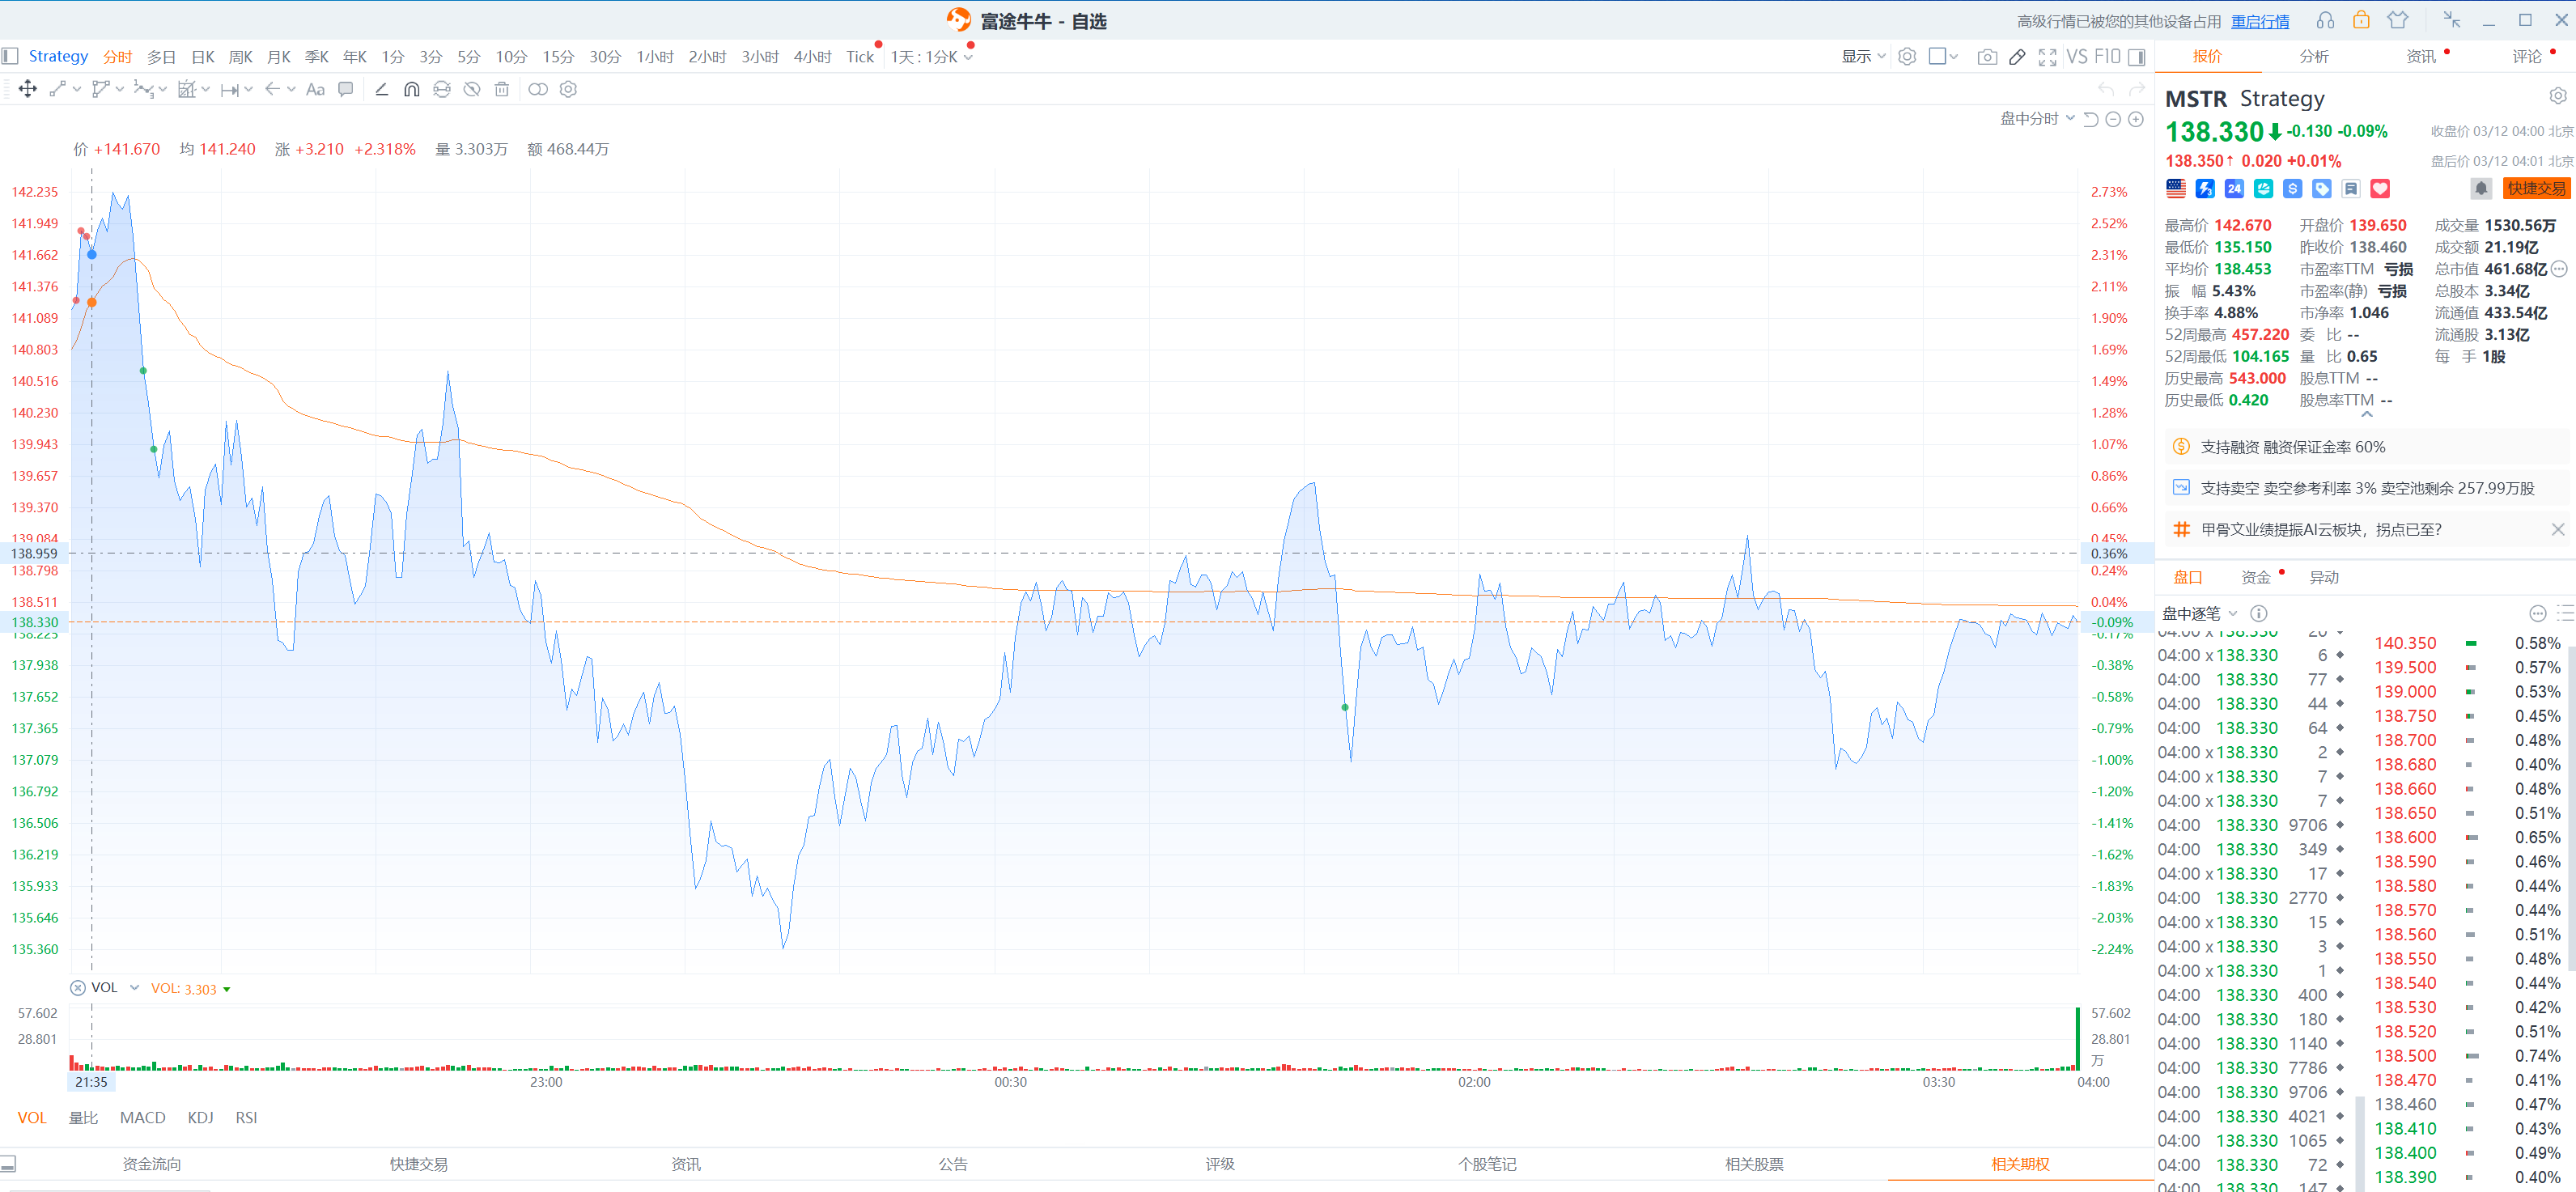Select the text annotation Aa tool
Image resolution: width=2576 pixels, height=1192 pixels.
[x=315, y=89]
